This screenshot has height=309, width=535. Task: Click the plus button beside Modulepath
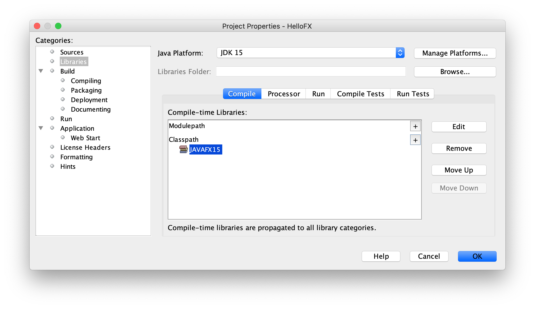(x=415, y=126)
